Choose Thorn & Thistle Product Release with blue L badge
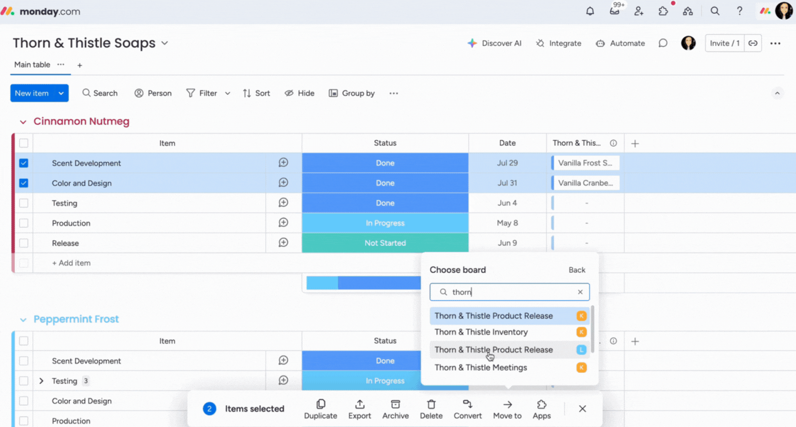 (510, 350)
